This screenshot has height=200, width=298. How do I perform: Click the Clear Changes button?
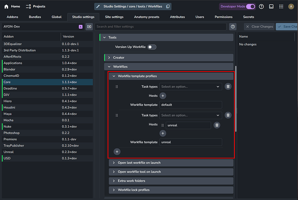click(x=259, y=27)
